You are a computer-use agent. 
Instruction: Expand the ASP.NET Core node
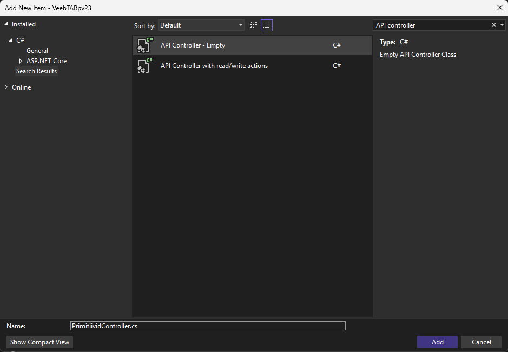21,61
